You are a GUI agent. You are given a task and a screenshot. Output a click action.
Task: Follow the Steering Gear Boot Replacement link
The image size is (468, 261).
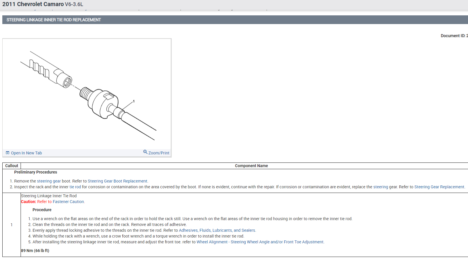point(117,181)
